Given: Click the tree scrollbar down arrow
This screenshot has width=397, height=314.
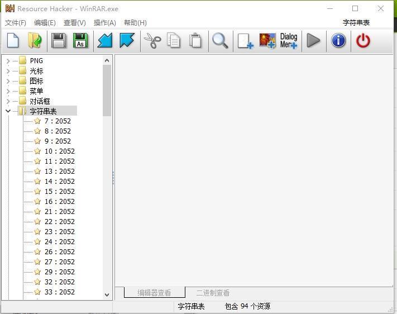Looking at the screenshot, I should (x=107, y=294).
